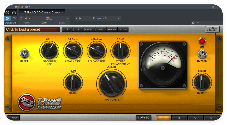Click the circular compare icon left of routing
227x125 pixels.
pos(7,13)
